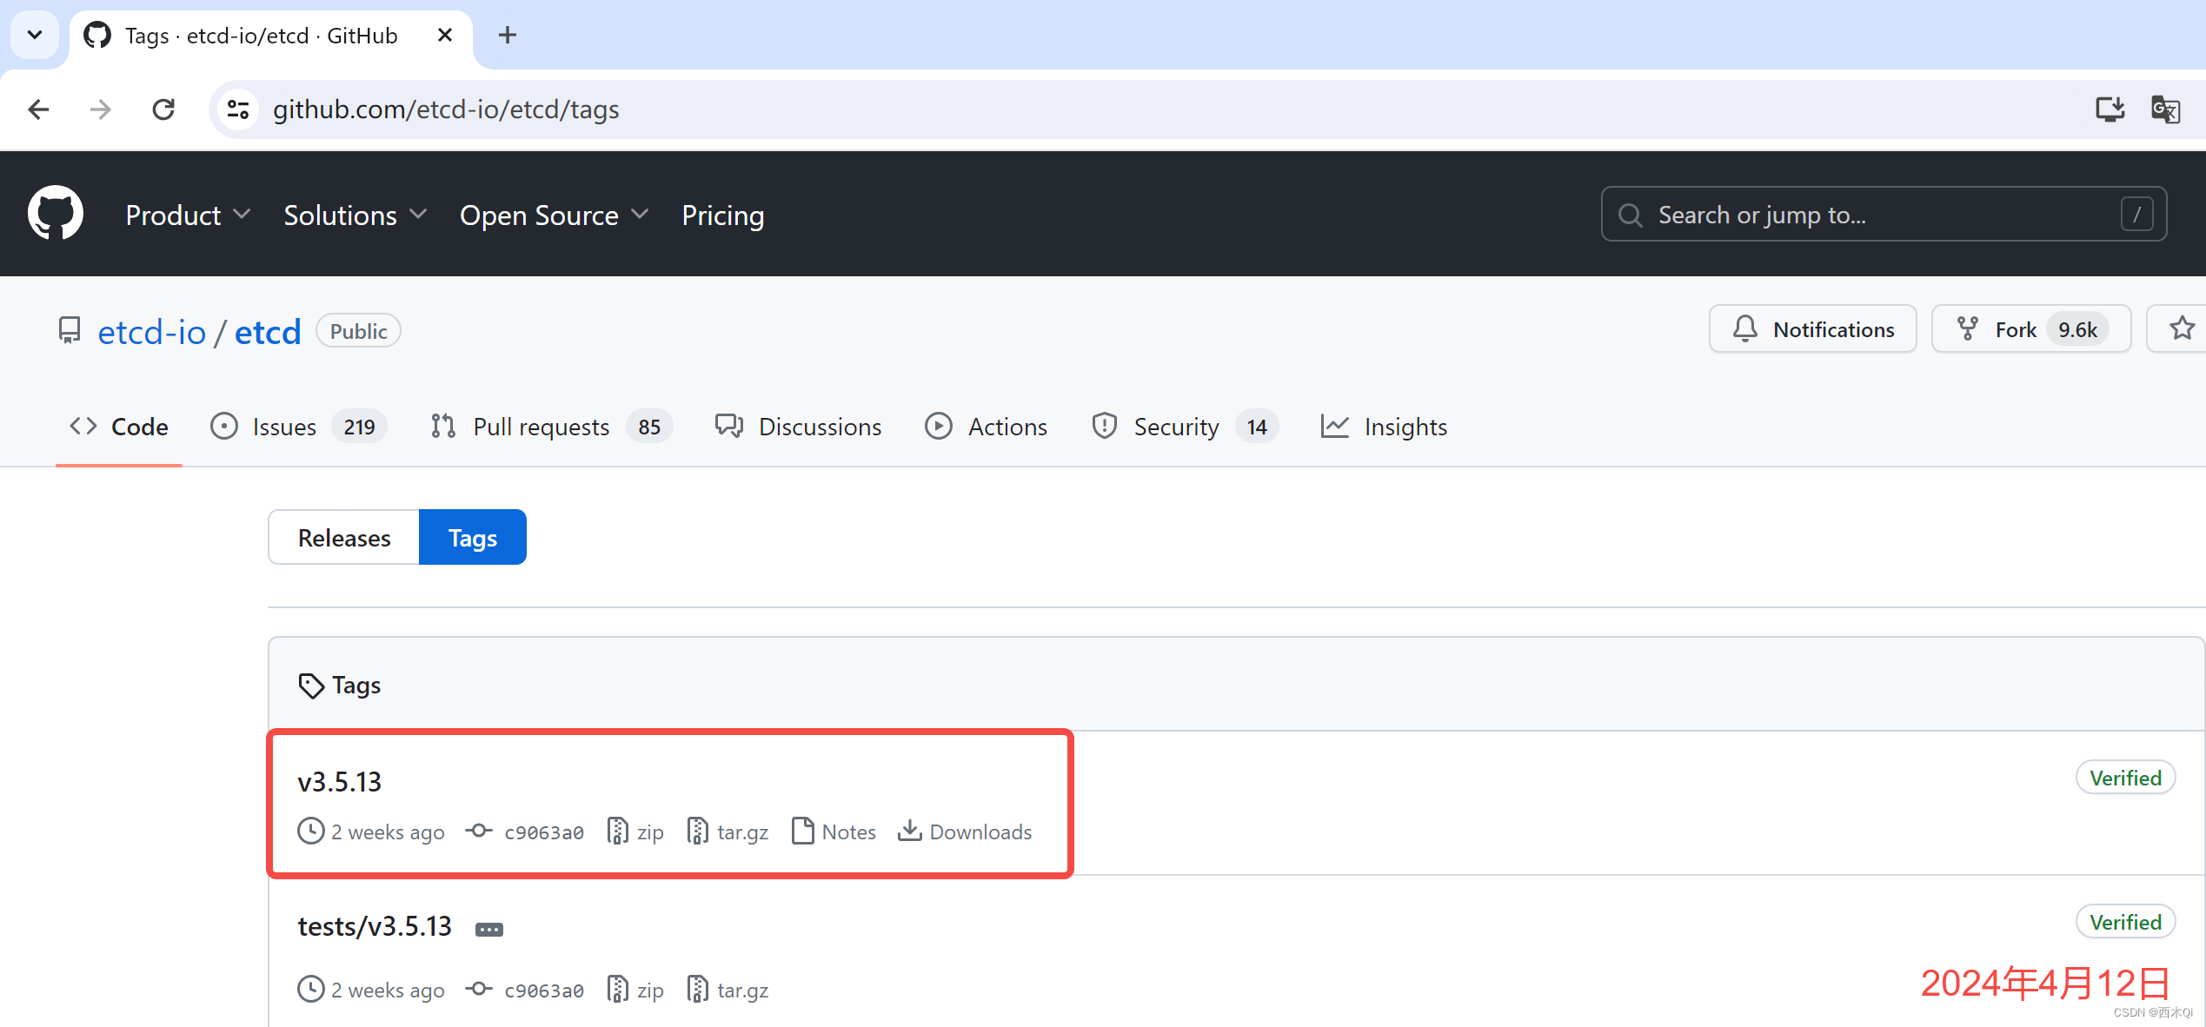Click the Notifications button

point(1812,329)
